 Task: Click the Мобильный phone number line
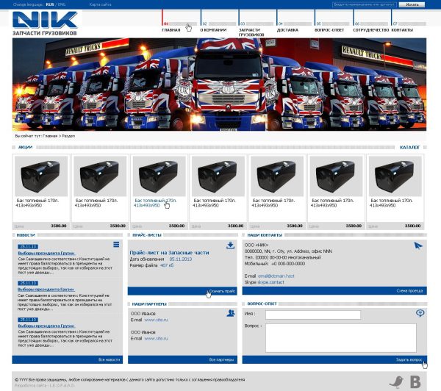[275, 264]
